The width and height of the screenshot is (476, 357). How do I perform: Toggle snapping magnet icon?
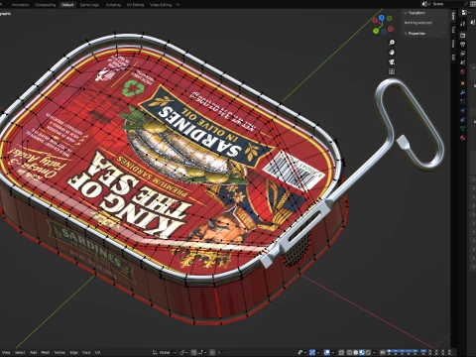193,352
